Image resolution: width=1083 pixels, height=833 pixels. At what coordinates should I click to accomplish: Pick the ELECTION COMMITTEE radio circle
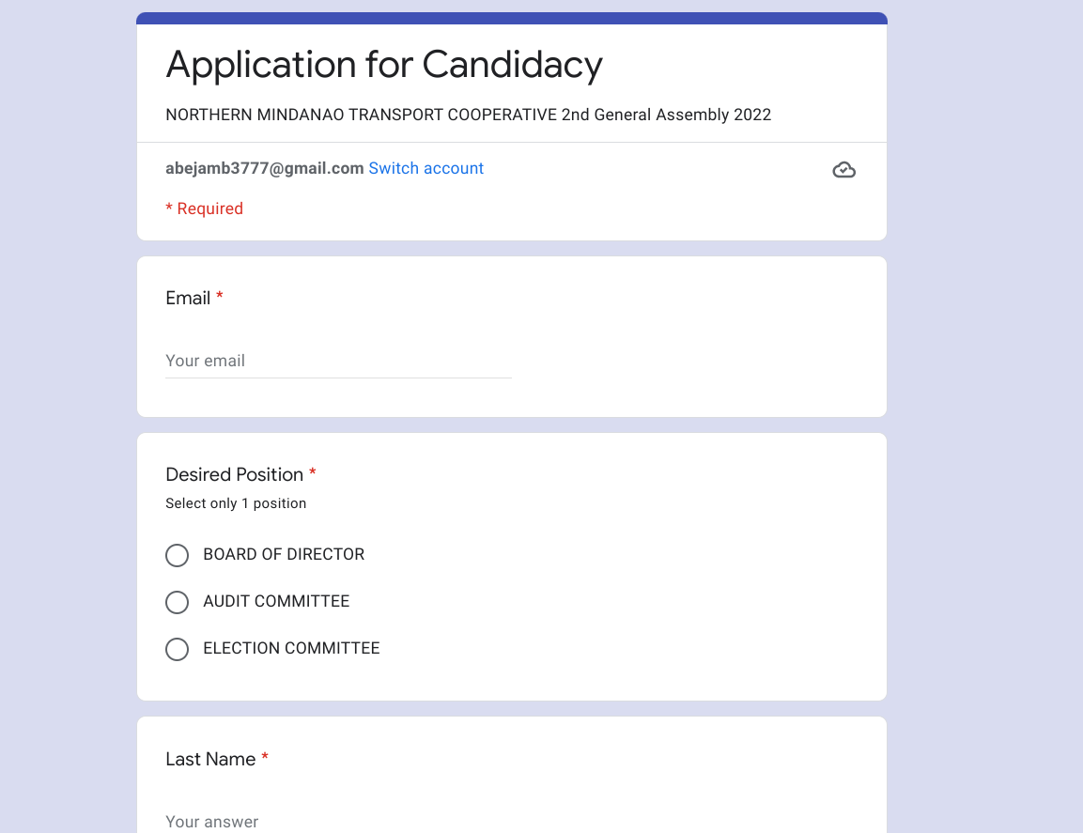tap(177, 649)
